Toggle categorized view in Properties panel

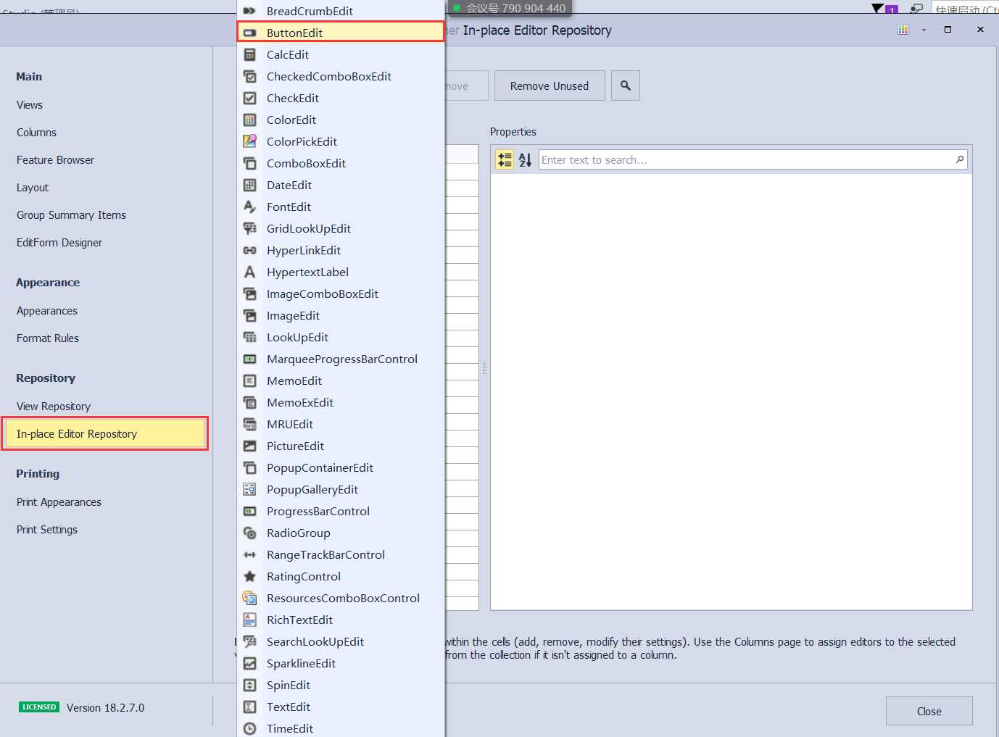tap(505, 159)
